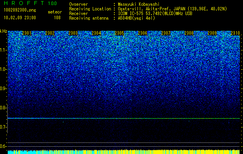Click the 2309 time marker
Screen dimensions: 243x154
tap(212, 33)
